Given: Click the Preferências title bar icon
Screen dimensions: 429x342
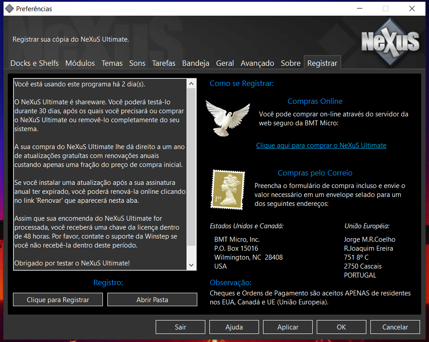Looking at the screenshot, I should pos(9,9).
